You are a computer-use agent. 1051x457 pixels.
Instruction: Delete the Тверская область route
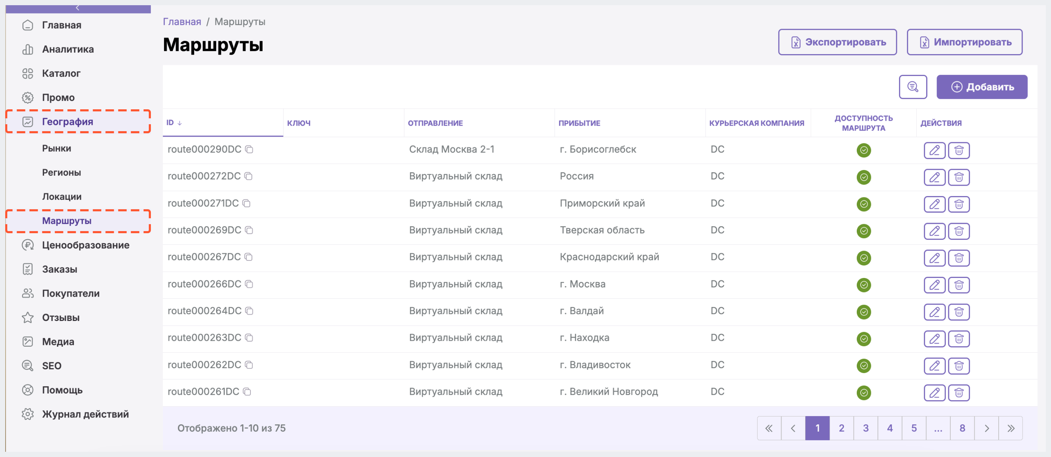click(959, 231)
